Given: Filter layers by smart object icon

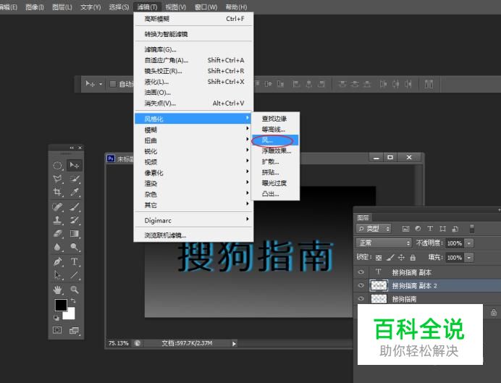Looking at the screenshot, I should click(x=455, y=229).
